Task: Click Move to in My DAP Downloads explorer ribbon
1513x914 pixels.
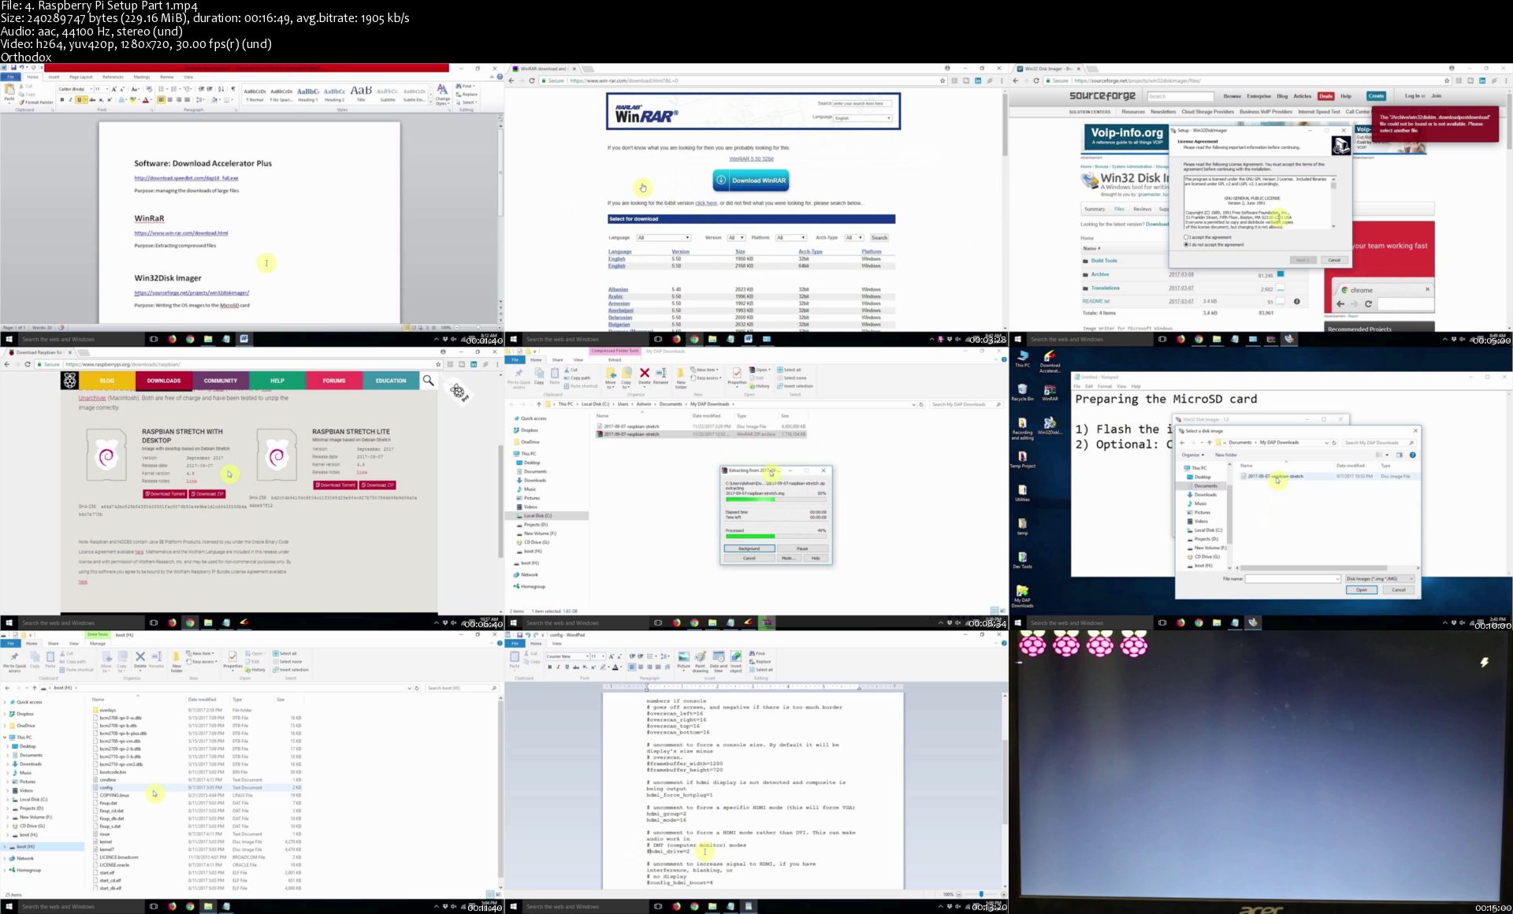Action: point(611,377)
